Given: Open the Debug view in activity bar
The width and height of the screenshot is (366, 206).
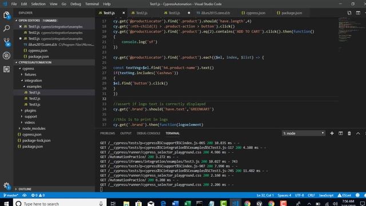Looking at the screenshot, I should pyautogui.click(x=6, y=56).
